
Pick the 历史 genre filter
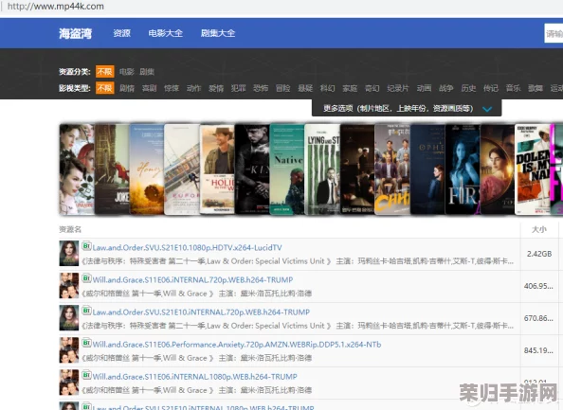click(468, 88)
